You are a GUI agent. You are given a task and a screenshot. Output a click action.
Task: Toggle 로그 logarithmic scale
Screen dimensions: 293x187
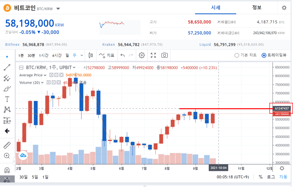click(271, 177)
